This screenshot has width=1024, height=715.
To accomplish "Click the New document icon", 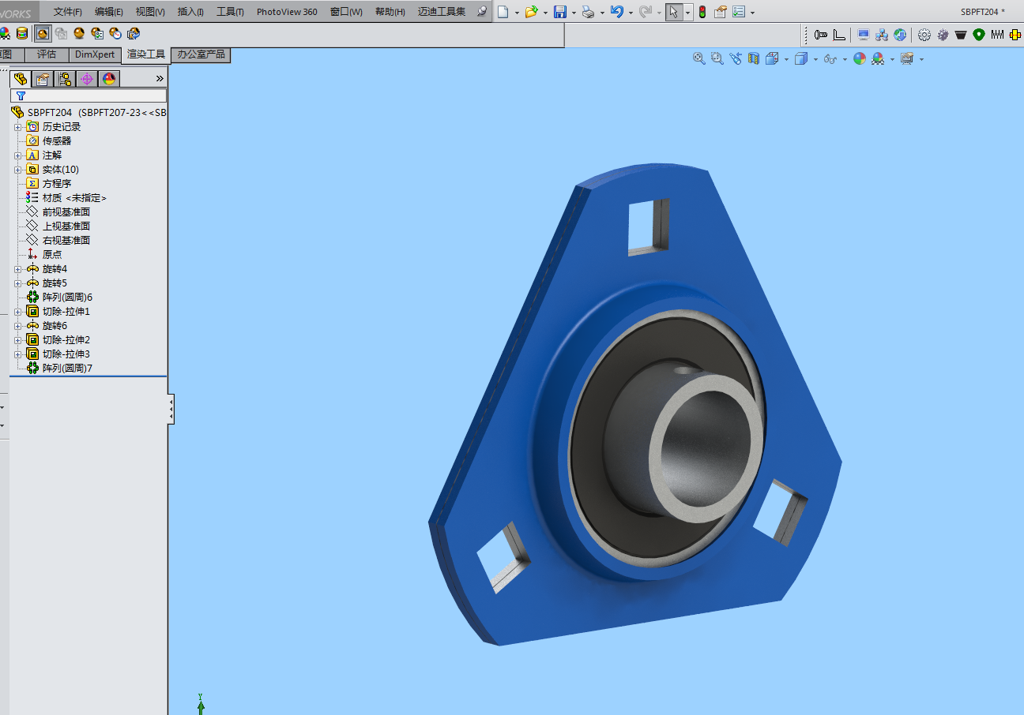I will tap(503, 12).
